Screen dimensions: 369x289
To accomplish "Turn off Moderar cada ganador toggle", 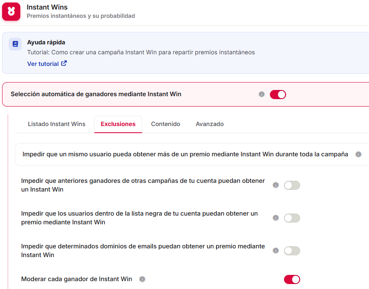I will pyautogui.click(x=292, y=279).
